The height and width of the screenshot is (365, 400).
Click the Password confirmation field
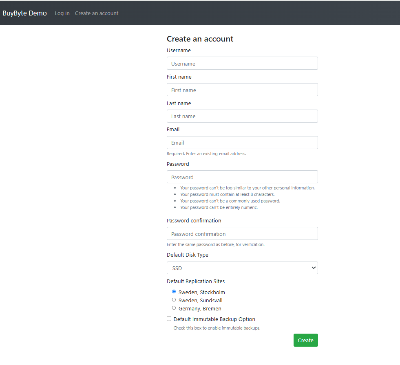pyautogui.click(x=242, y=233)
